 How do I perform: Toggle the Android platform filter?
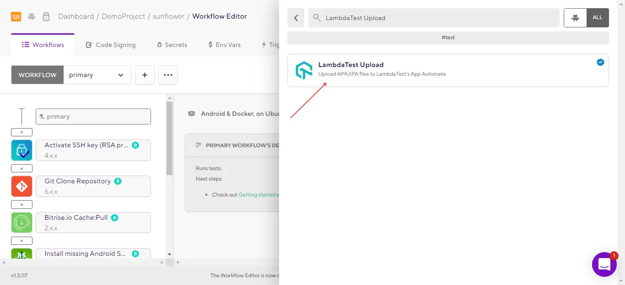click(x=575, y=18)
